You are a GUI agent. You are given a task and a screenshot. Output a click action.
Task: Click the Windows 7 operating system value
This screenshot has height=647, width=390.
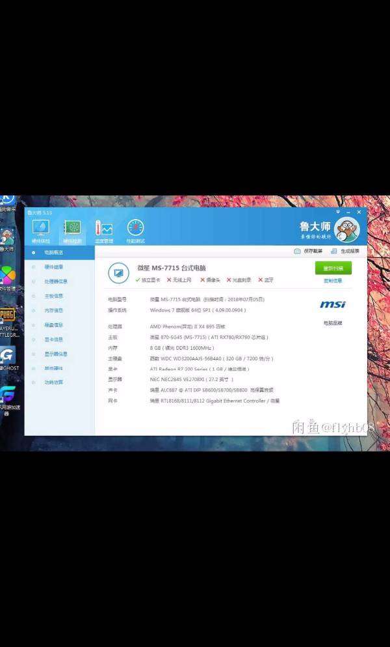coord(198,310)
